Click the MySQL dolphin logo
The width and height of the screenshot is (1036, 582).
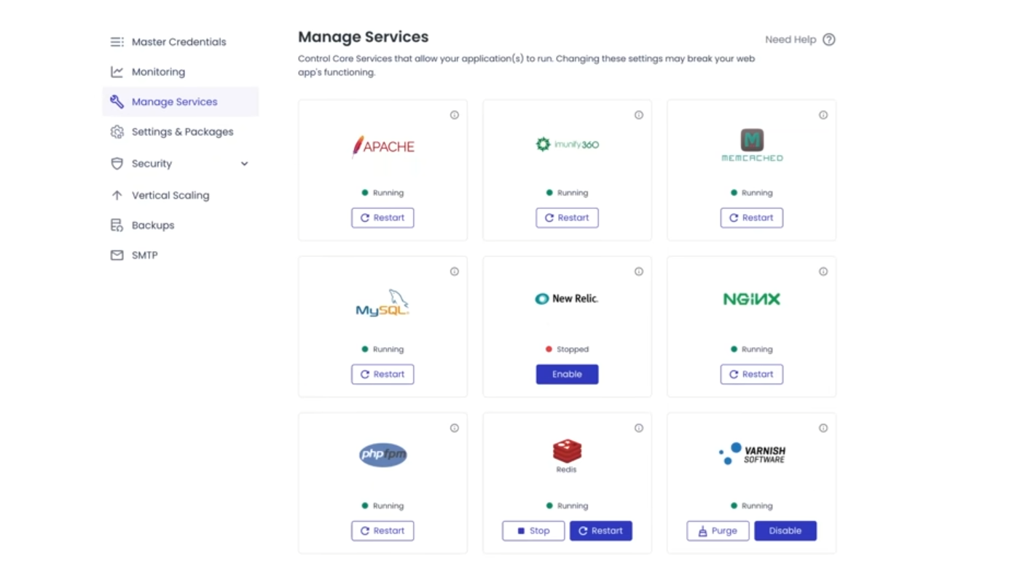383,303
